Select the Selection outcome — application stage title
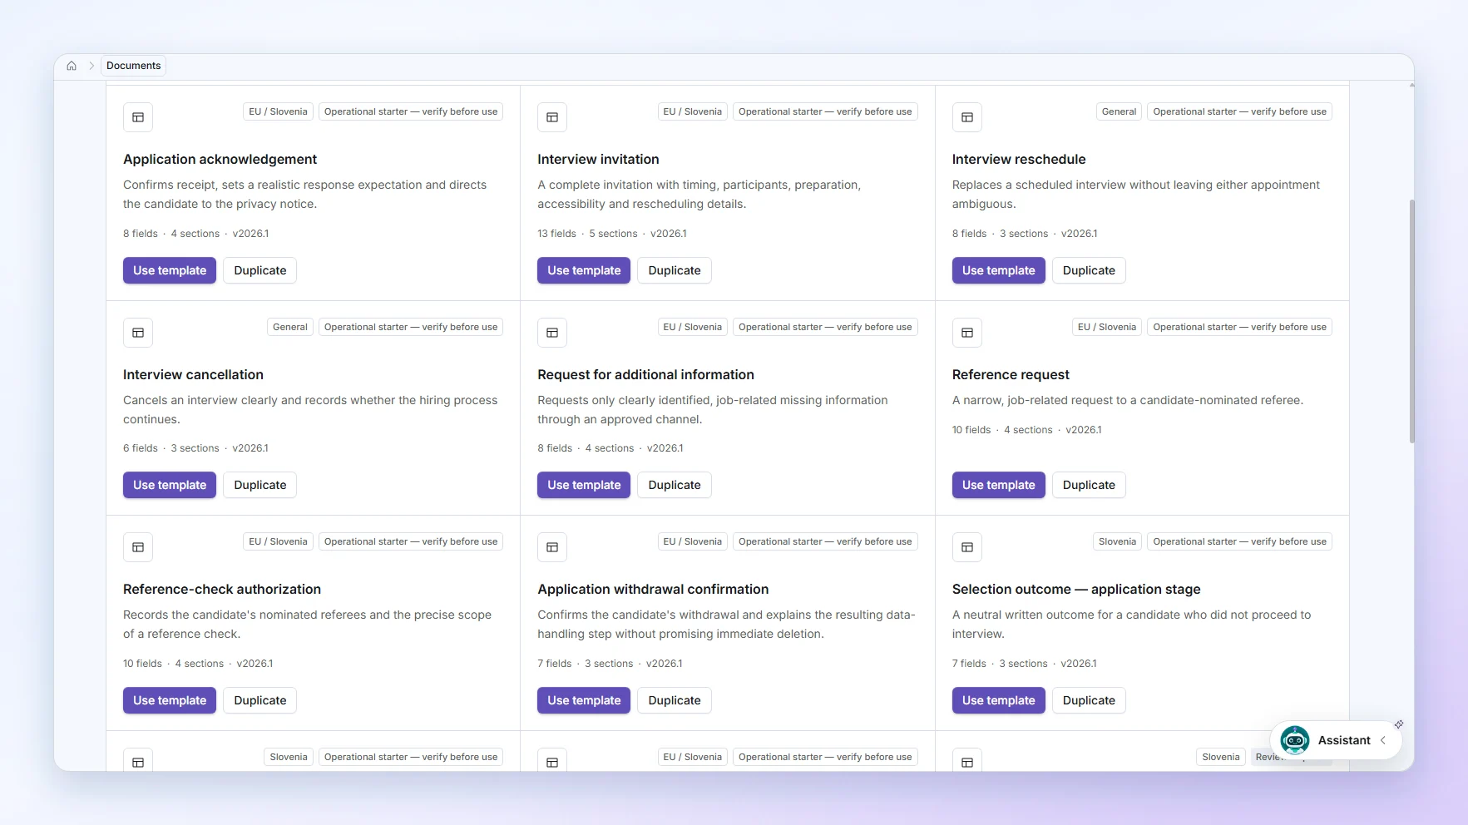 tap(1076, 589)
